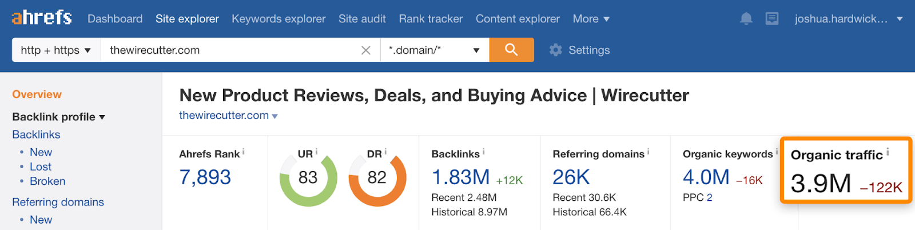
Task: Clear the thewirecutter.com search field
Action: (x=366, y=50)
